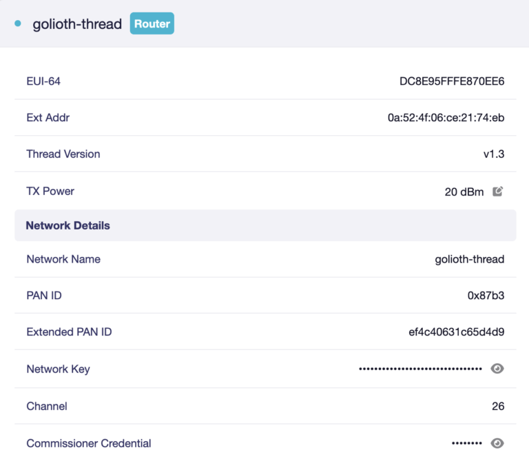
Task: Click the PAN ID label
Action: [44, 296]
